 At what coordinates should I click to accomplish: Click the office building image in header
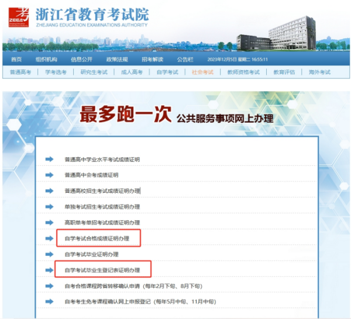pyautogui.click(x=277, y=33)
